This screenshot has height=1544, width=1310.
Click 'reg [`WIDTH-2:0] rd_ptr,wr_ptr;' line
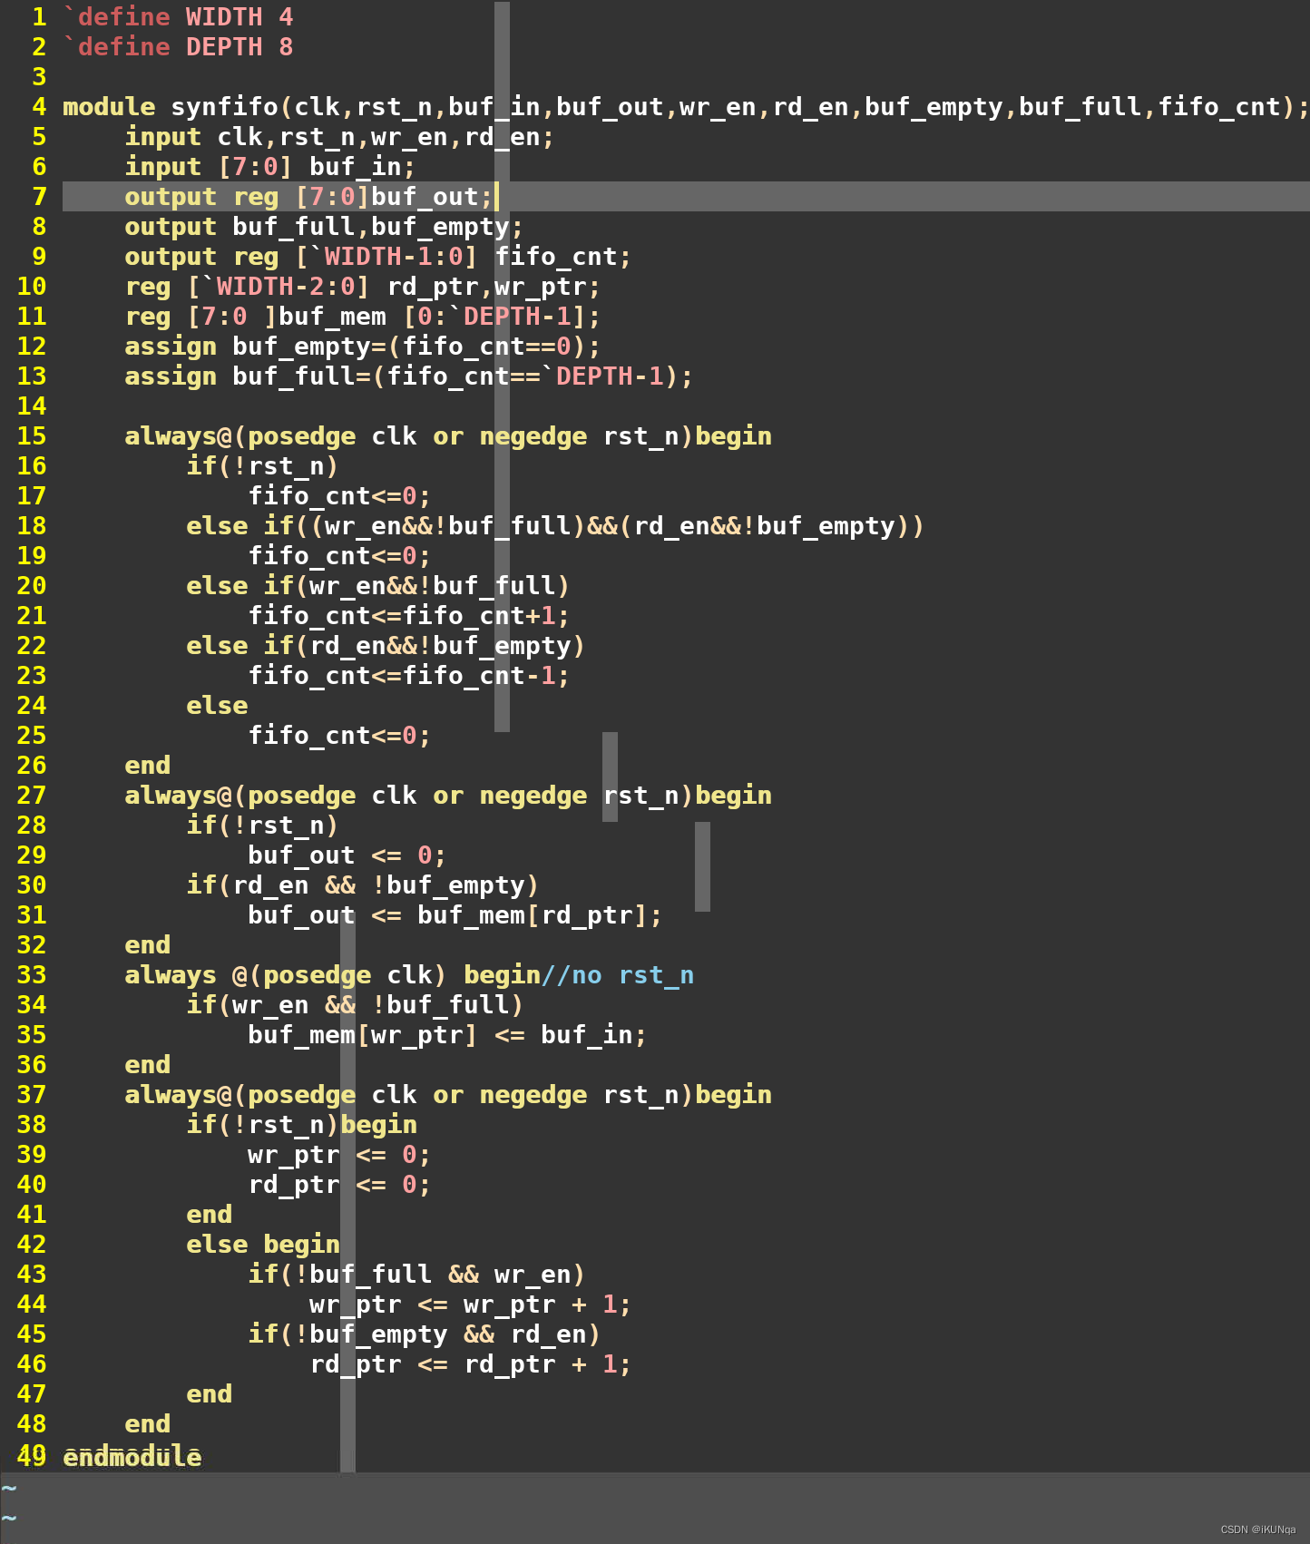[362, 287]
